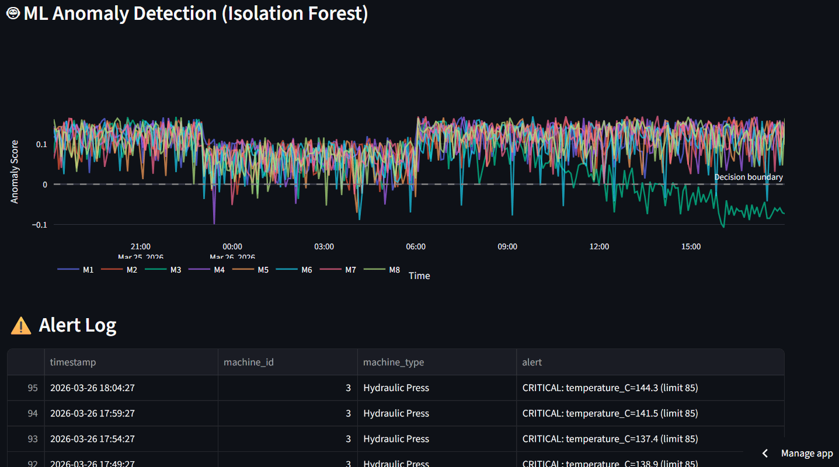839x467 pixels.
Task: Hide M6 line from the legend
Action: tap(295, 270)
